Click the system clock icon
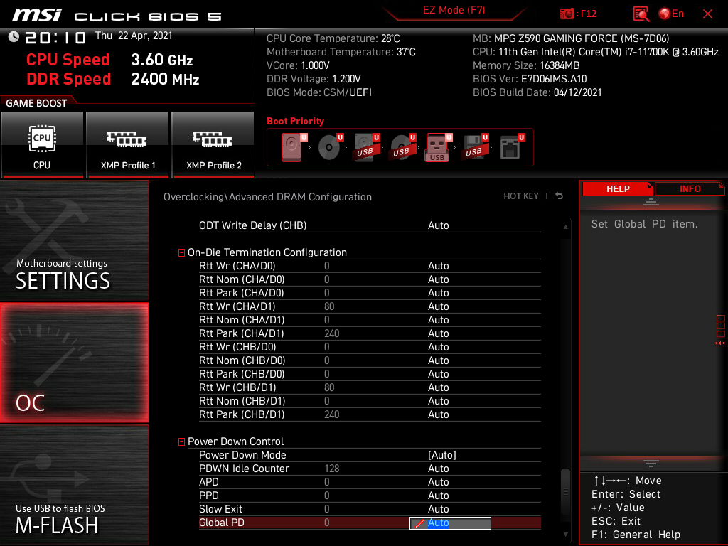 [x=14, y=37]
